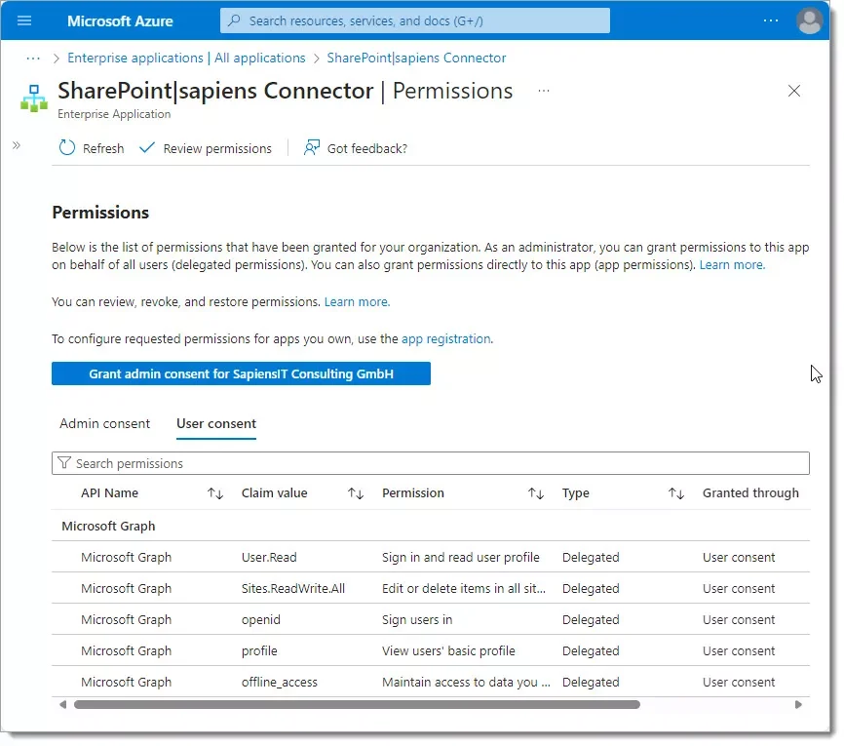Click Microsoft Graph API name in openid row
The width and height of the screenshot is (844, 746).
click(127, 619)
